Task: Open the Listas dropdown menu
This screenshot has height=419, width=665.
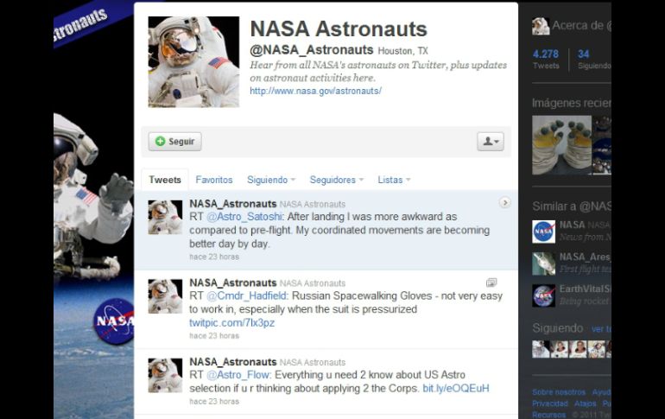Action: 394,180
